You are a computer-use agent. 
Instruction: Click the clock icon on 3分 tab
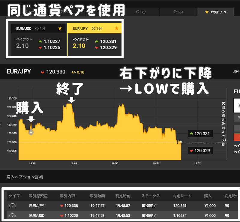(x=138, y=12)
